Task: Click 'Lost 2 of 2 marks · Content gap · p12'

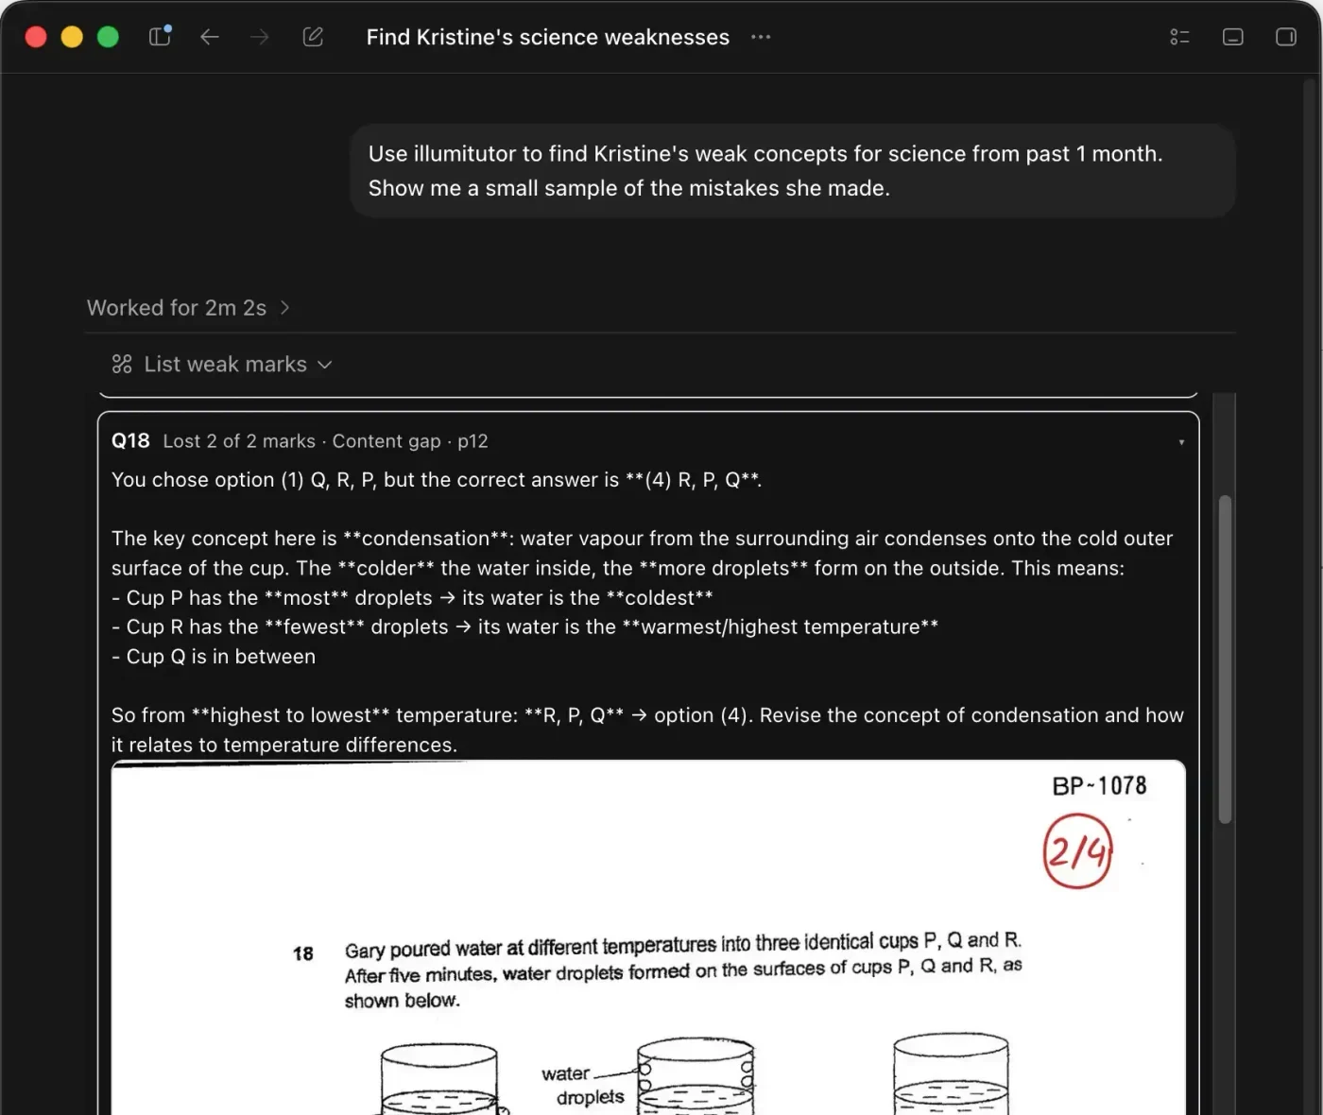Action: tap(325, 441)
